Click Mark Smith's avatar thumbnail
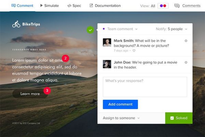Screen dimensions: 205x137 point(107,42)
